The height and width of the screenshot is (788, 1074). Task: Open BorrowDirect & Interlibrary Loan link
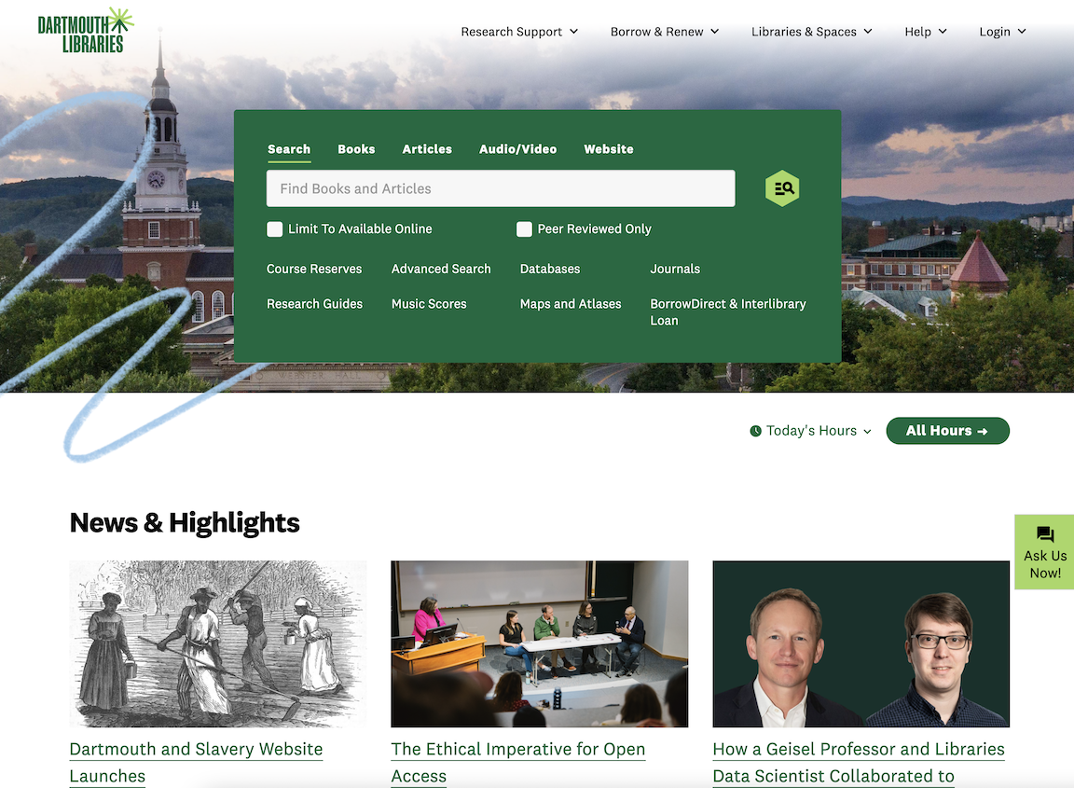(x=728, y=311)
